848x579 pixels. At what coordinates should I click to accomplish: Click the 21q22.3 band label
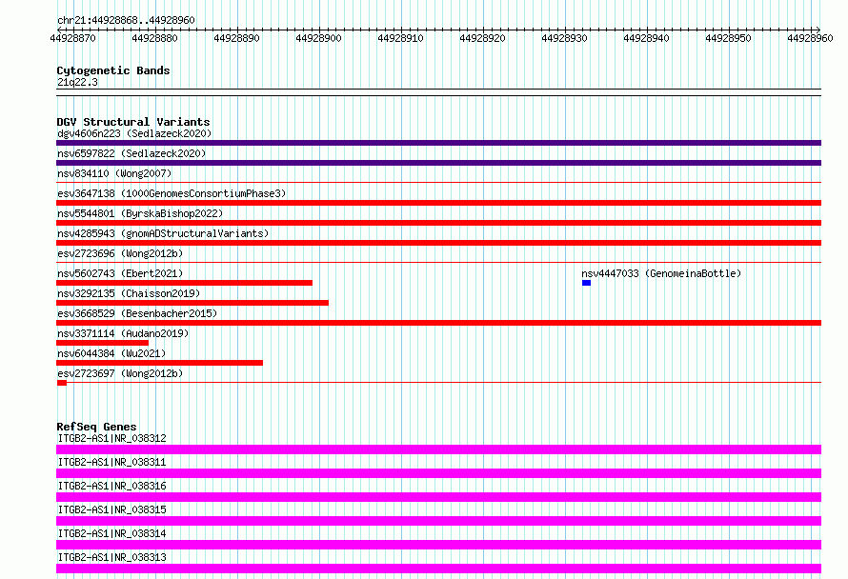click(x=77, y=82)
